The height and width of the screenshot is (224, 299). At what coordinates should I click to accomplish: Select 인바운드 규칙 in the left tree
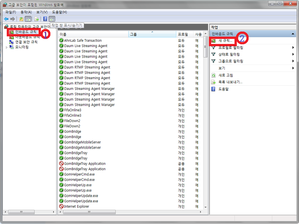(26, 32)
